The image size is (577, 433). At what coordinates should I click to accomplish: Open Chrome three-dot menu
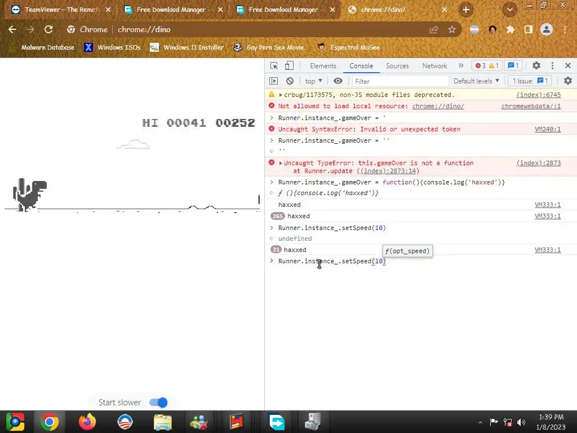pyautogui.click(x=565, y=29)
